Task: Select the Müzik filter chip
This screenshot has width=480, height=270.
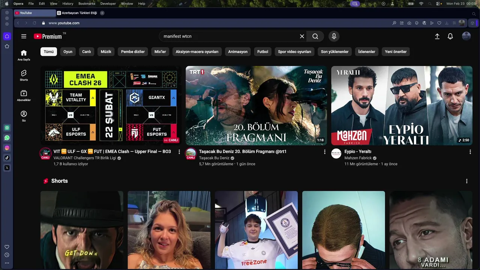Action: [x=106, y=52]
